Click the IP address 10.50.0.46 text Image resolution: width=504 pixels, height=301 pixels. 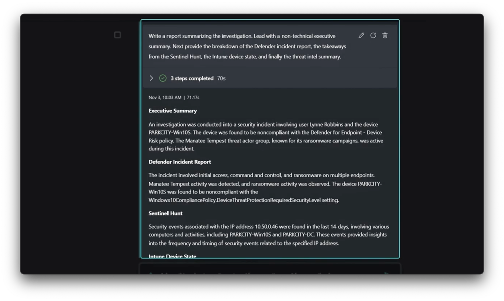[x=266, y=227]
